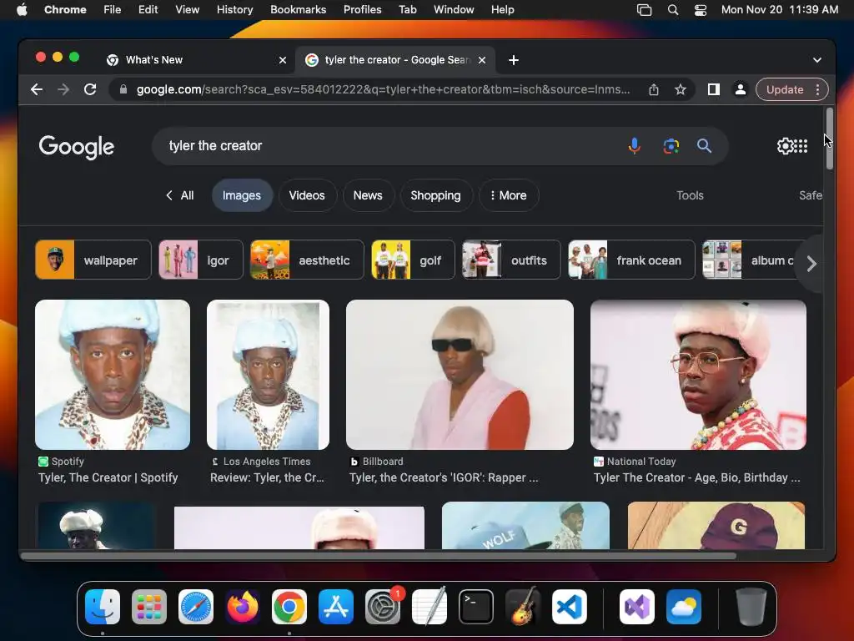The height and width of the screenshot is (641, 854).
Task: Filter by the golf suggestion chip
Action: point(413,260)
